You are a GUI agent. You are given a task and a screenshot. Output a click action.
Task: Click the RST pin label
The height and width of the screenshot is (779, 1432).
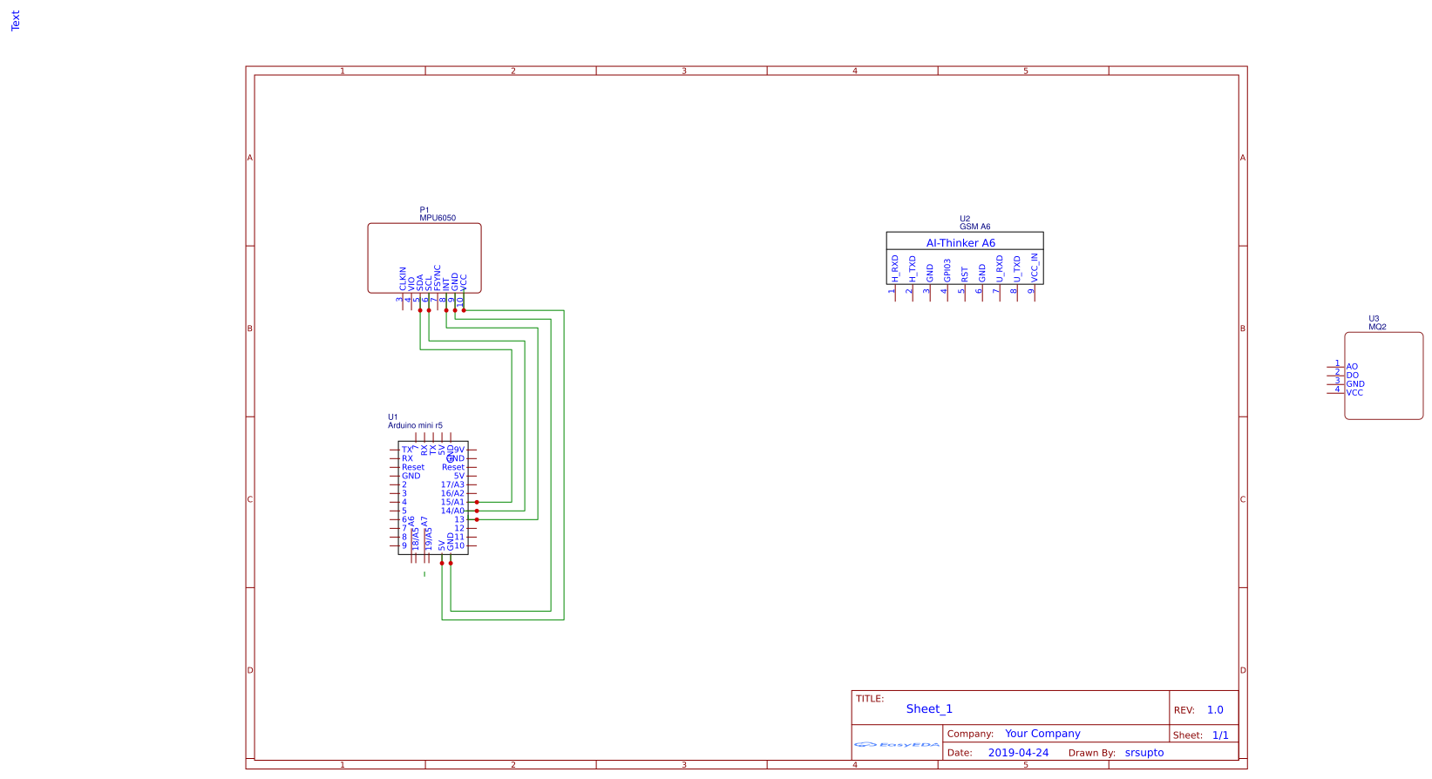click(x=965, y=274)
